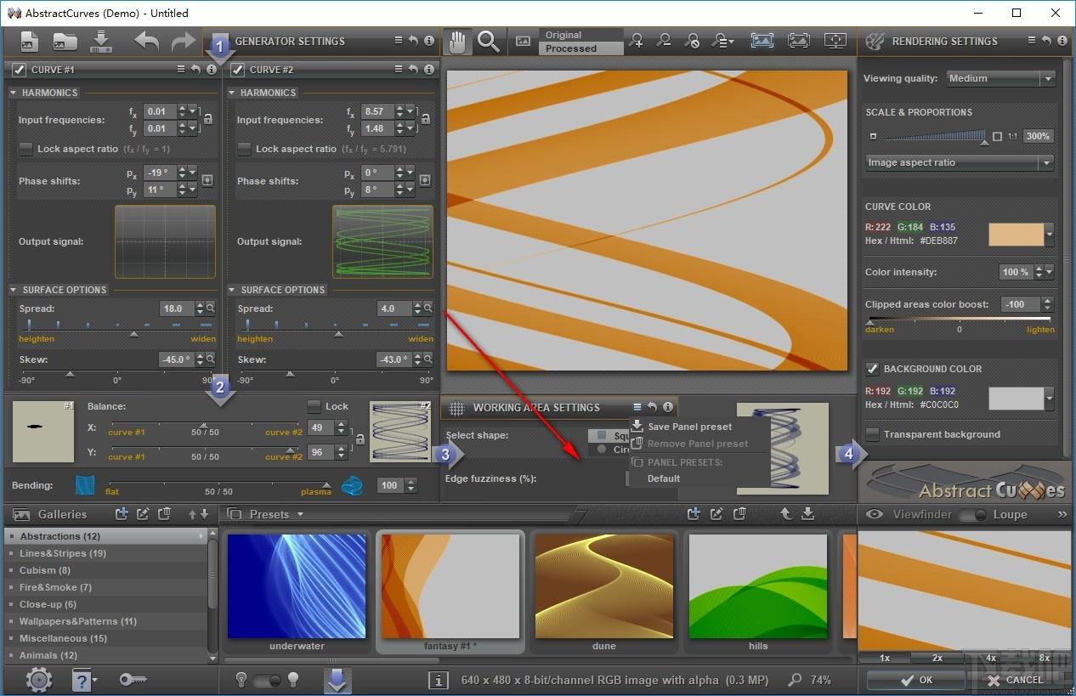Click the Presets rename edit icon

tap(717, 514)
